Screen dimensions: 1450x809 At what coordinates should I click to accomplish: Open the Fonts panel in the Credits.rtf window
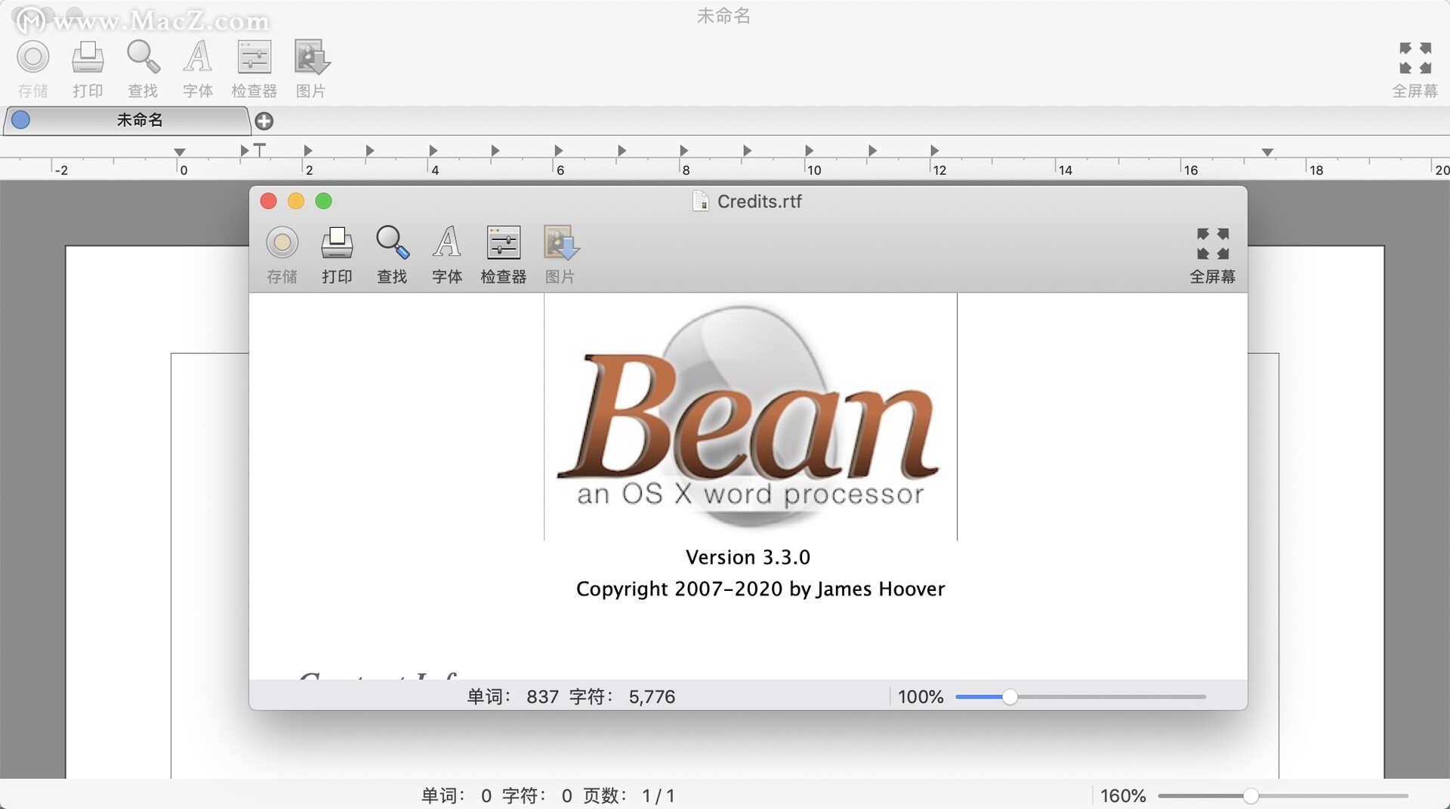pos(447,243)
